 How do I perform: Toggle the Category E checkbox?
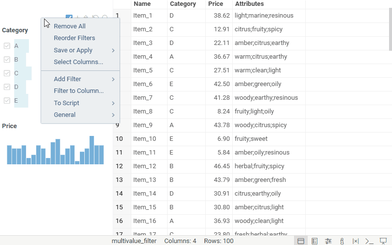coord(7,101)
